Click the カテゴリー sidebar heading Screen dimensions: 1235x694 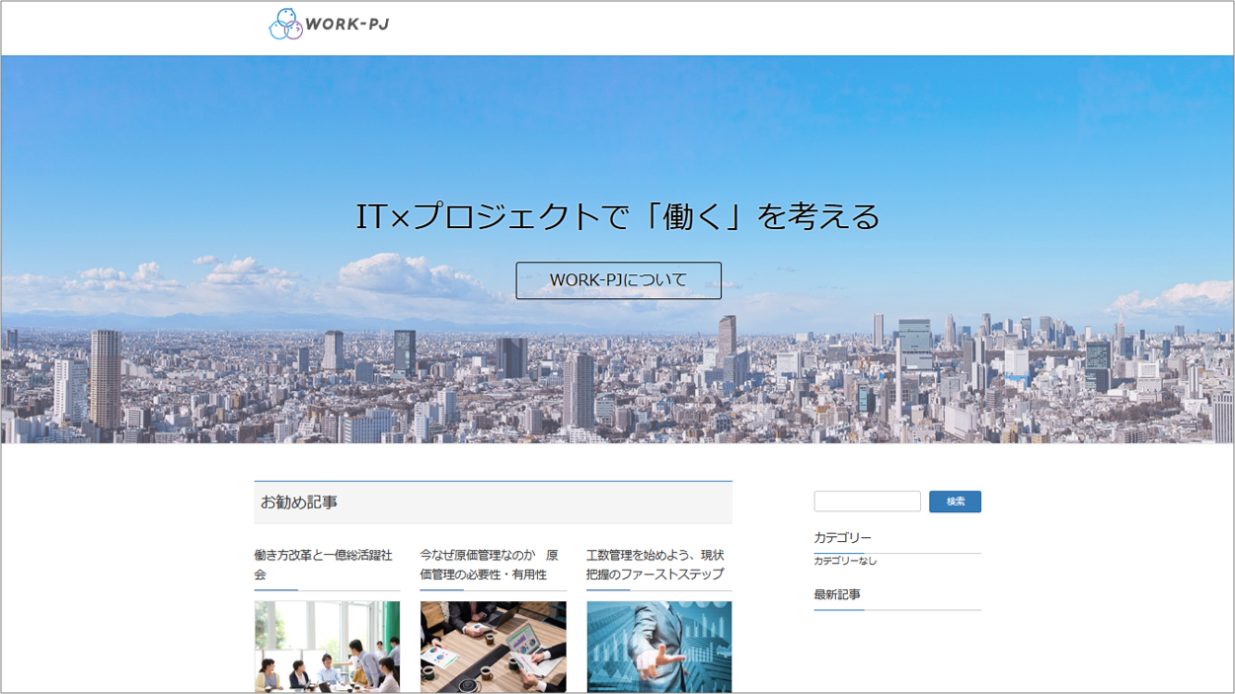[x=842, y=538]
